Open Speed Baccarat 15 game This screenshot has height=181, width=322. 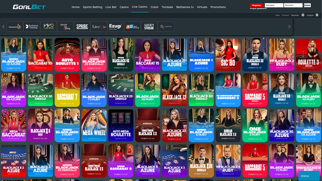coord(148,54)
